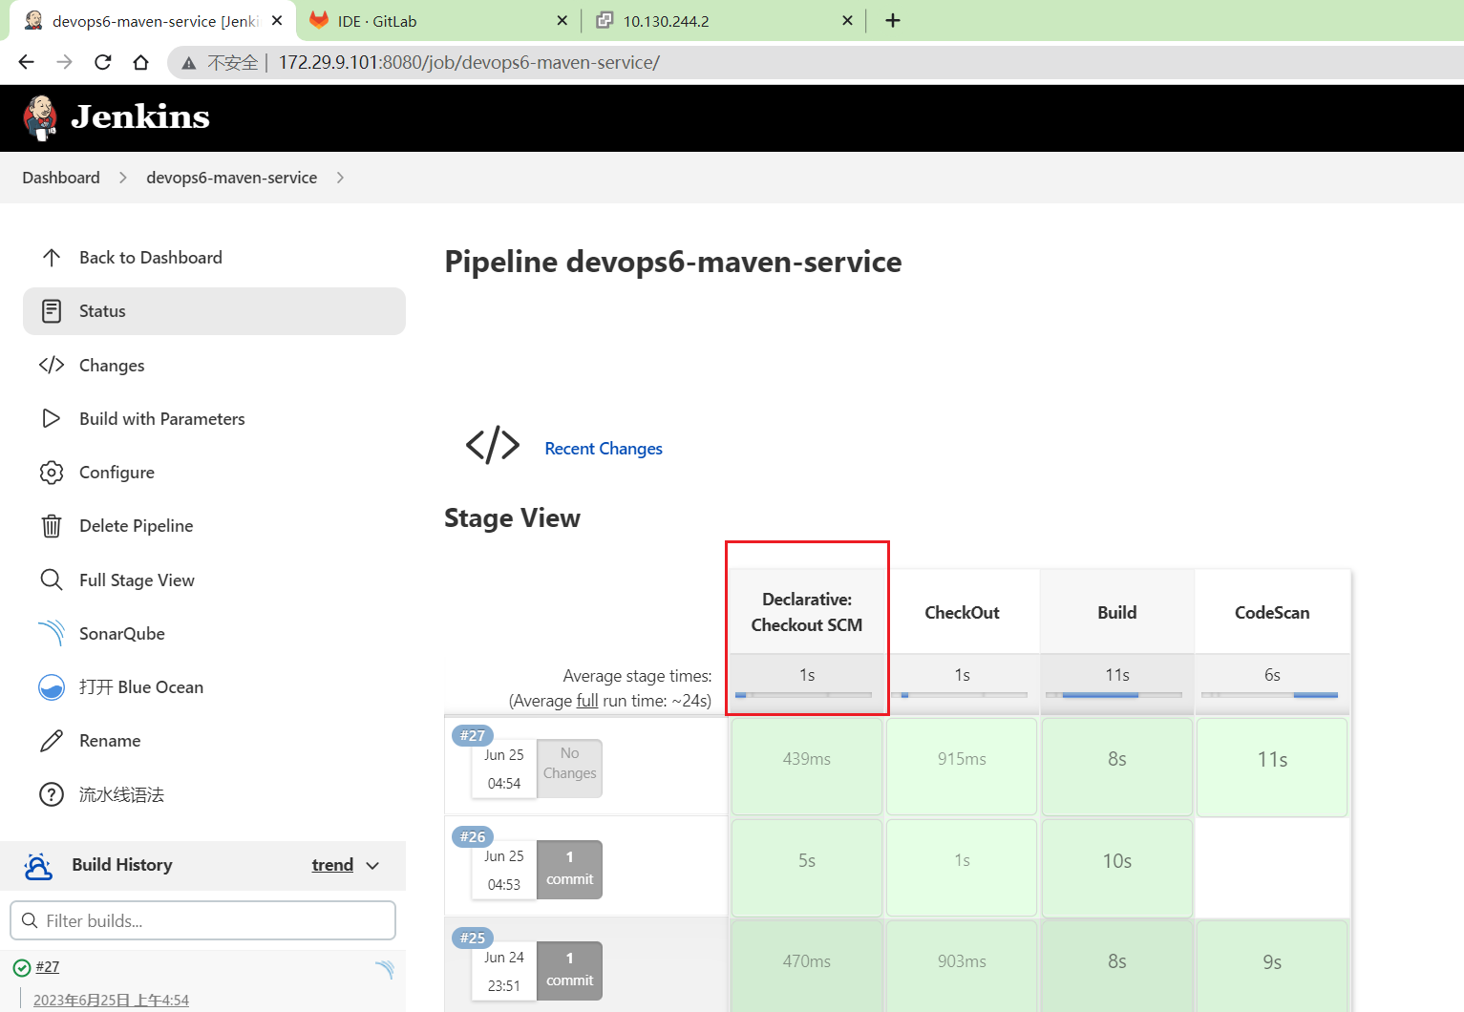
Task: Click the green success icon for build #27
Action: [22, 968]
